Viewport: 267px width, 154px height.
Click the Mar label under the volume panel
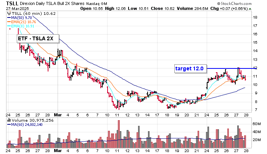tap(58, 151)
